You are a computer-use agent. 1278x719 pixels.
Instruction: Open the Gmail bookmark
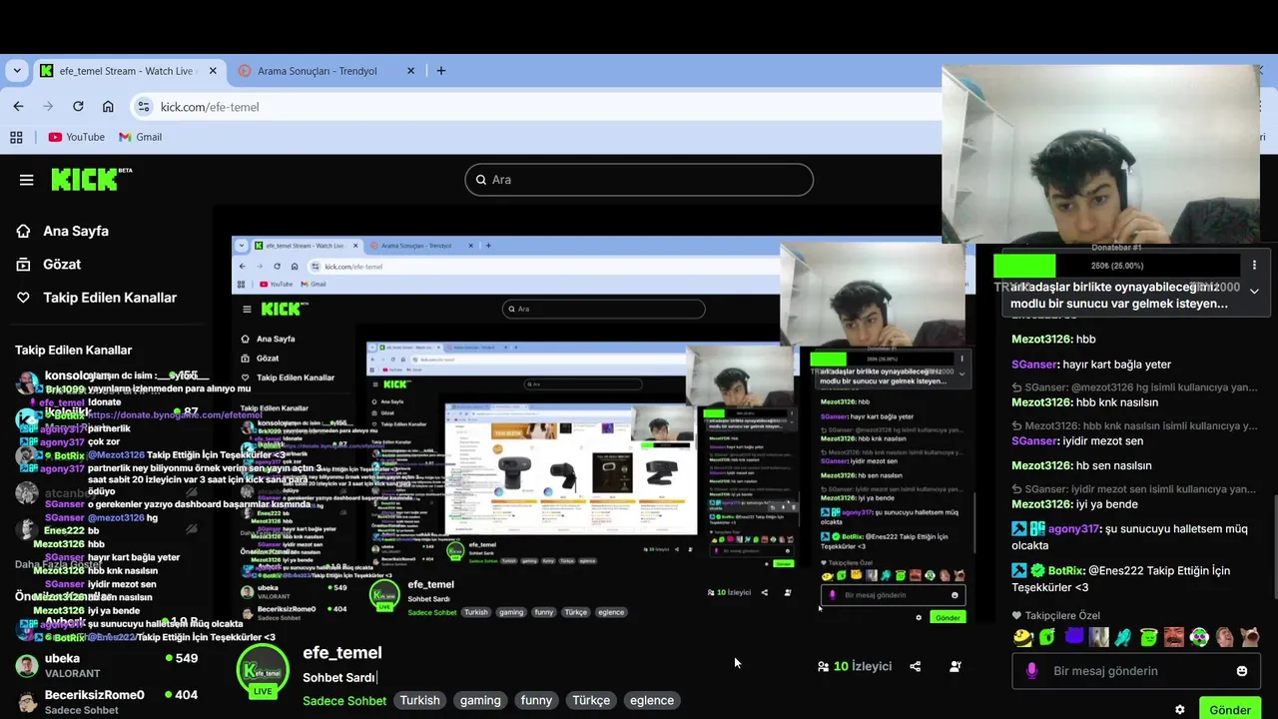point(140,137)
